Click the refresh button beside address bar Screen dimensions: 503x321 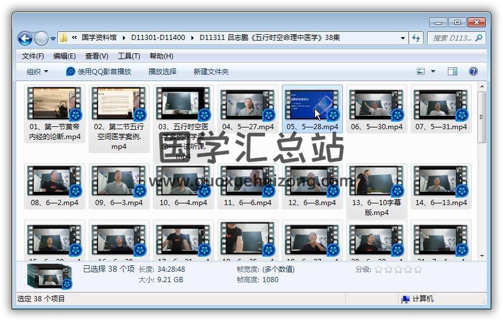[416, 38]
